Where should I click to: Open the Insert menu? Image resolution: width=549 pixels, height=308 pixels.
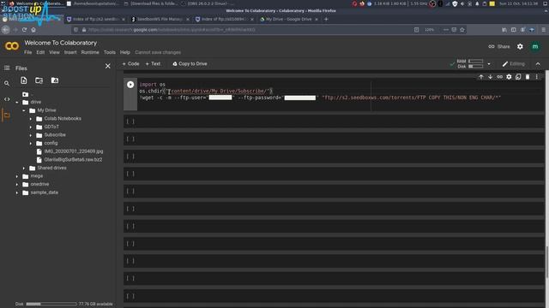70,52
